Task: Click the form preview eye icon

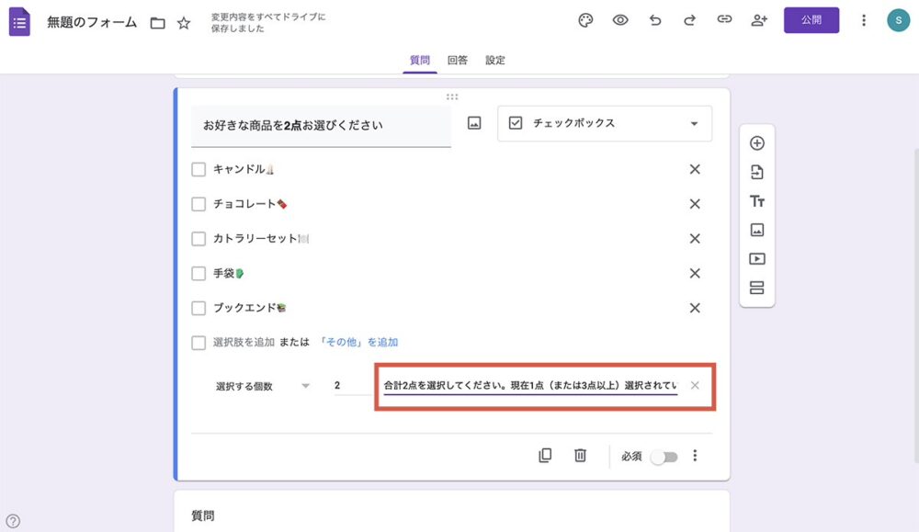Action: point(620,18)
